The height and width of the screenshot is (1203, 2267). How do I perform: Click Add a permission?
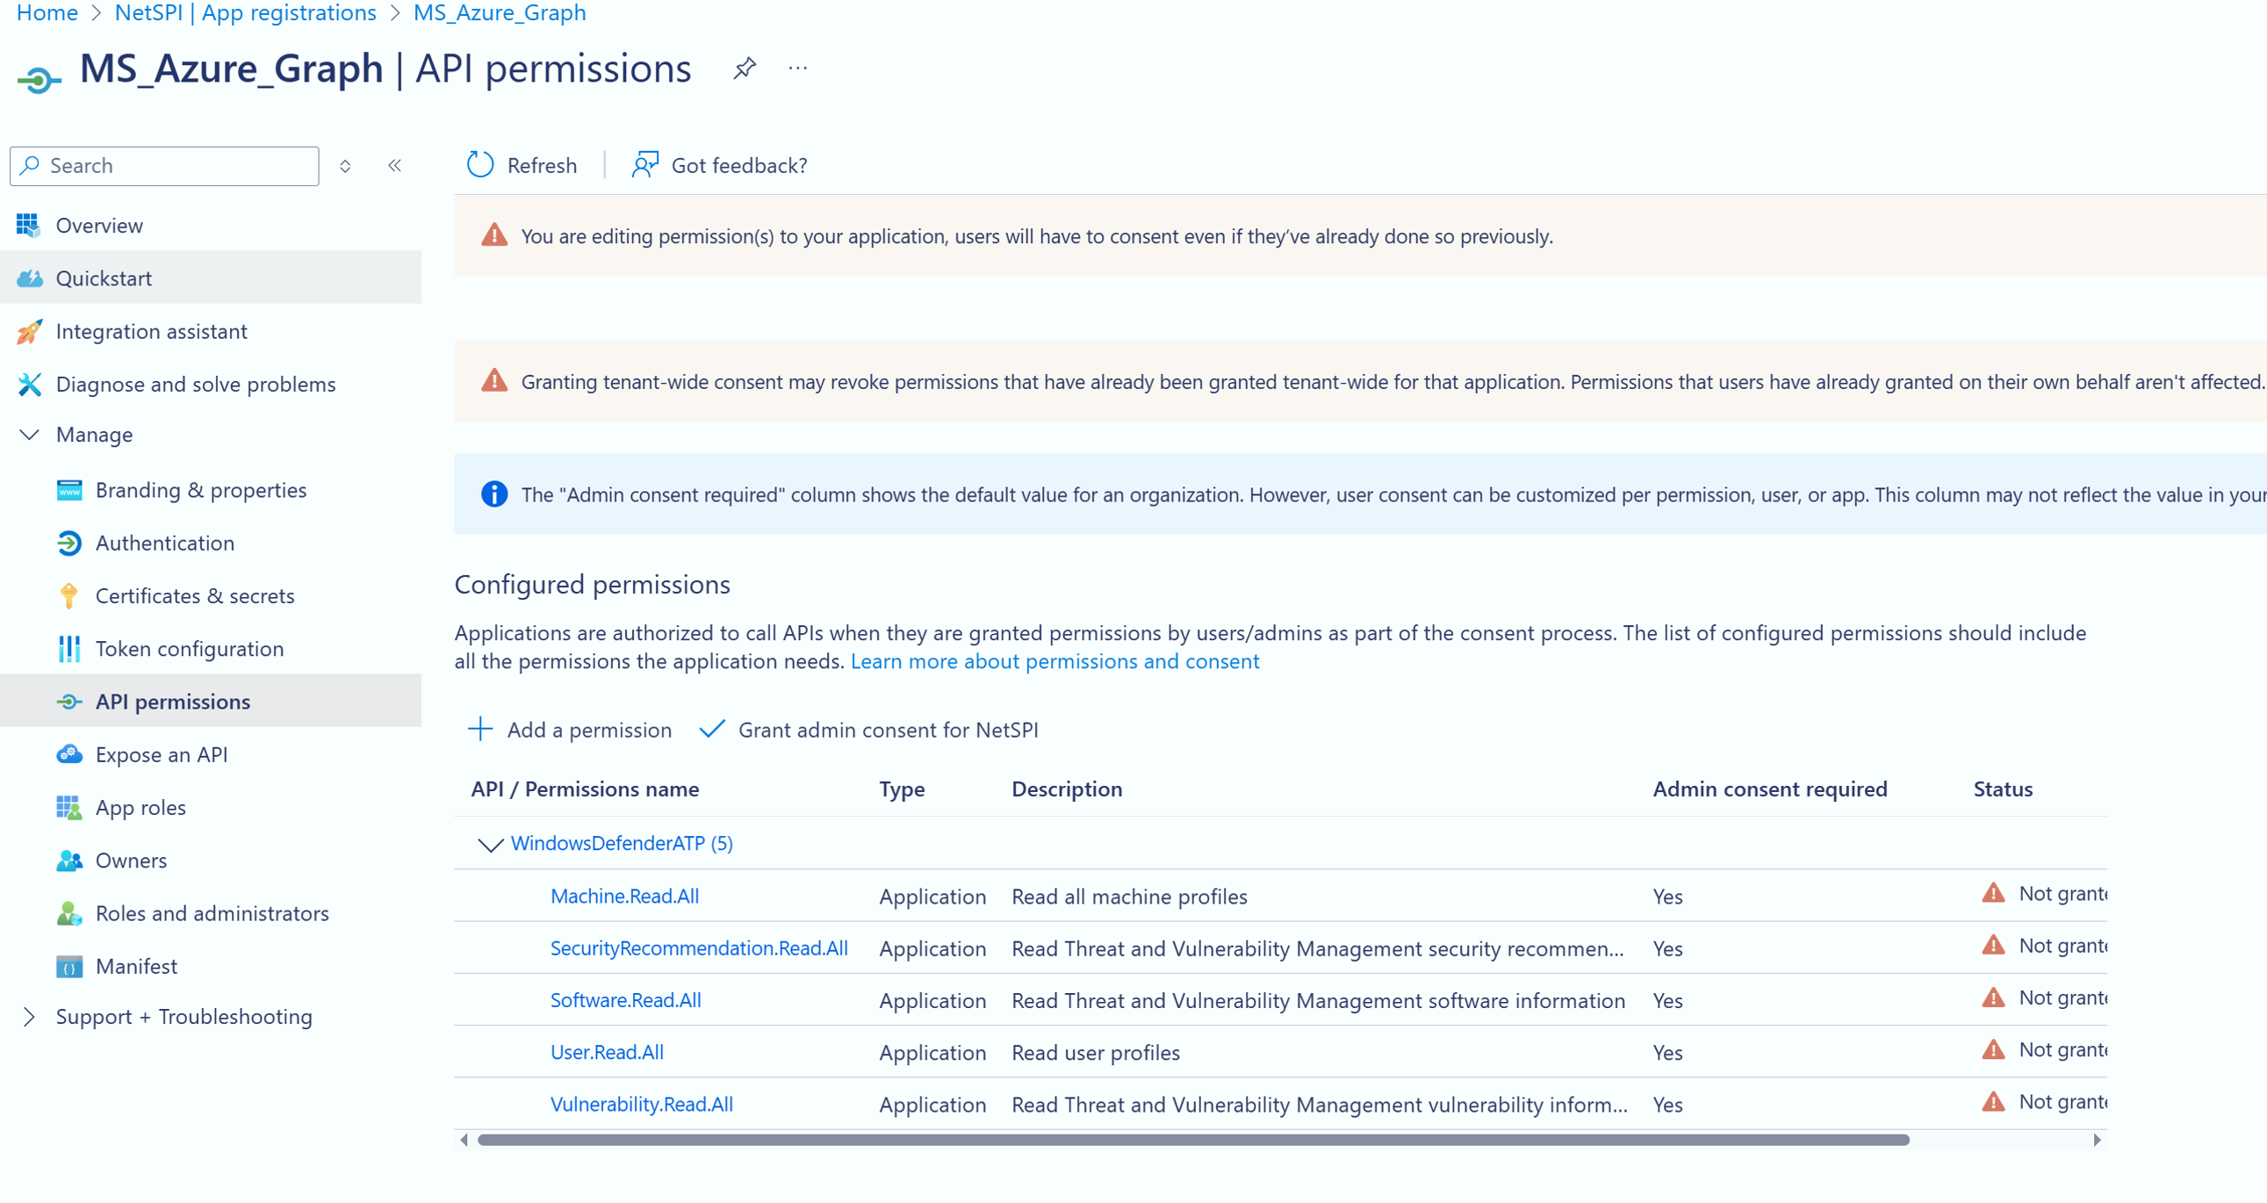pyautogui.click(x=570, y=730)
